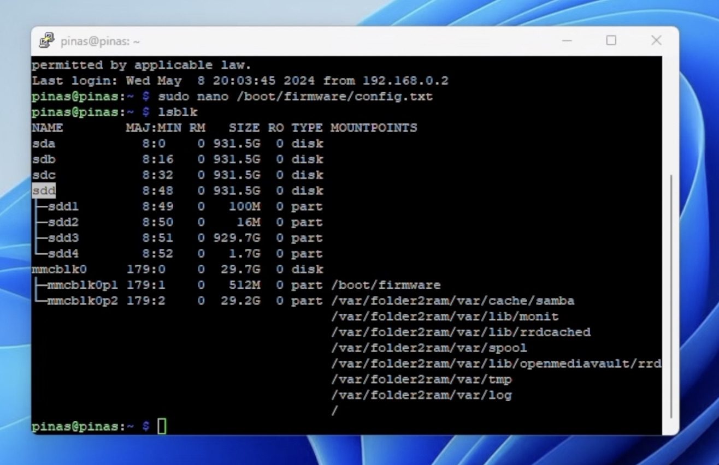Screen dimensions: 719x465
Task: Click the highlighted sdd disk name
Action: click(x=44, y=191)
